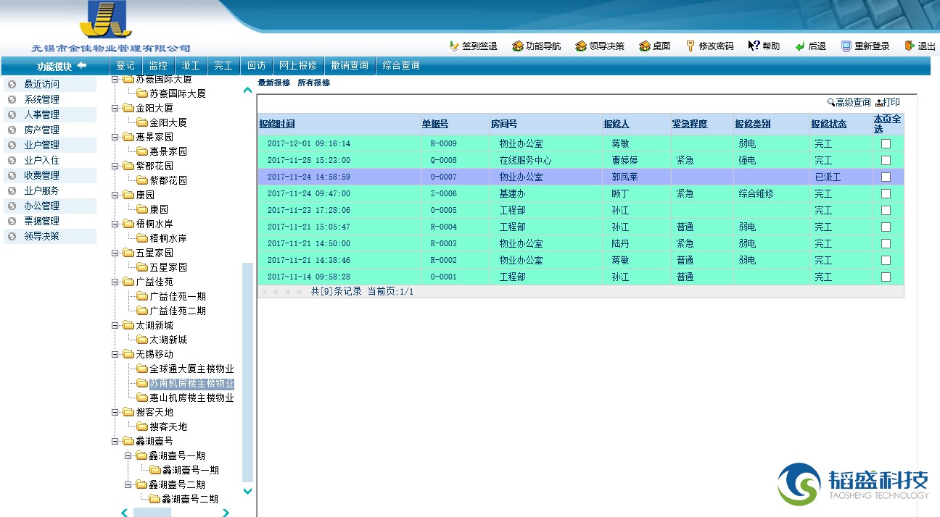Click the round icon beside 人事管理
The height and width of the screenshot is (517, 940).
[x=12, y=114]
